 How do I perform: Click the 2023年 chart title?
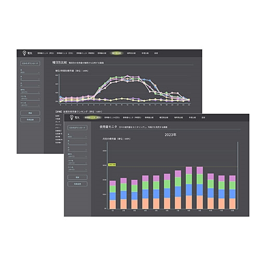(x=170, y=135)
